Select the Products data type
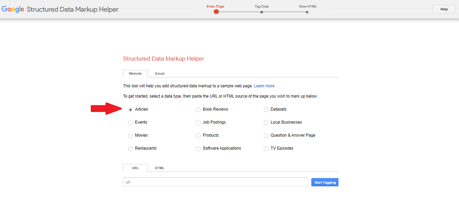459x212 pixels. pyautogui.click(x=198, y=136)
